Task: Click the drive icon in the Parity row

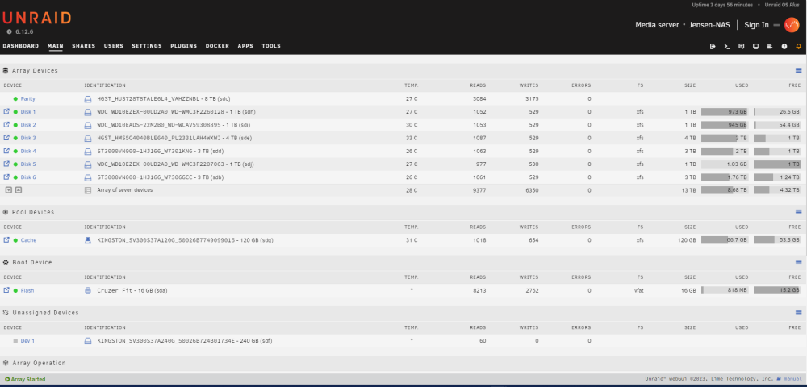Action: tap(87, 98)
